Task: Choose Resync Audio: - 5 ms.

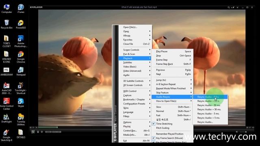Action: 210,114
